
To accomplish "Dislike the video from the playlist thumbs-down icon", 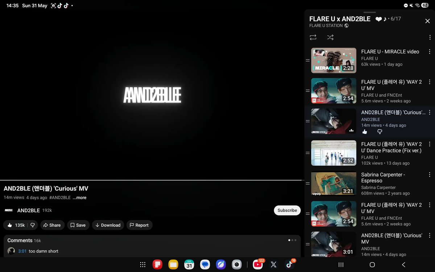I will (x=380, y=132).
